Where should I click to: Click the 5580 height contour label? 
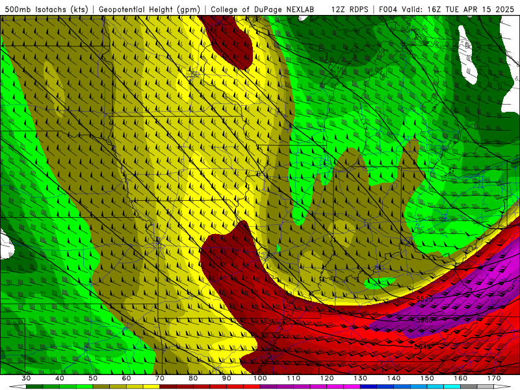tap(425, 320)
